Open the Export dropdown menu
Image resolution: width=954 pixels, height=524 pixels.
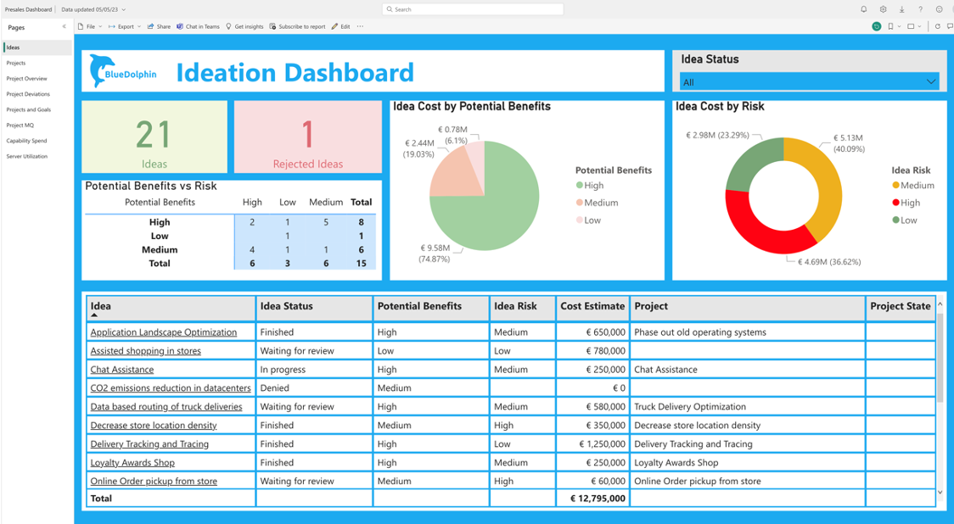(x=125, y=26)
